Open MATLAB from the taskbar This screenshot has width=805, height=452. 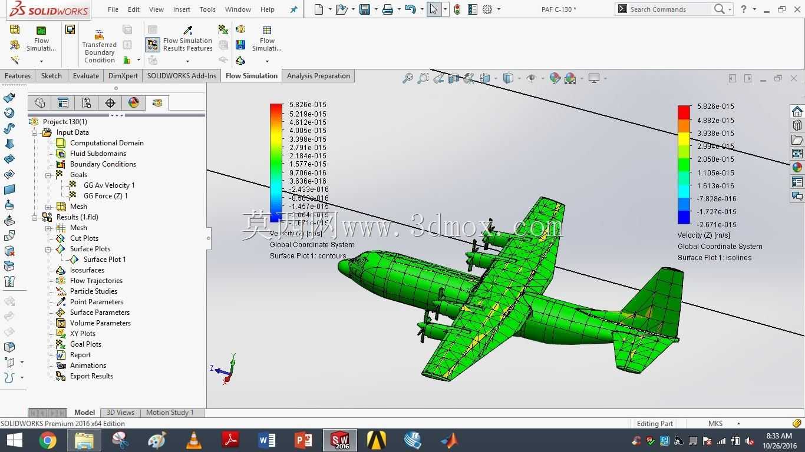pos(449,440)
